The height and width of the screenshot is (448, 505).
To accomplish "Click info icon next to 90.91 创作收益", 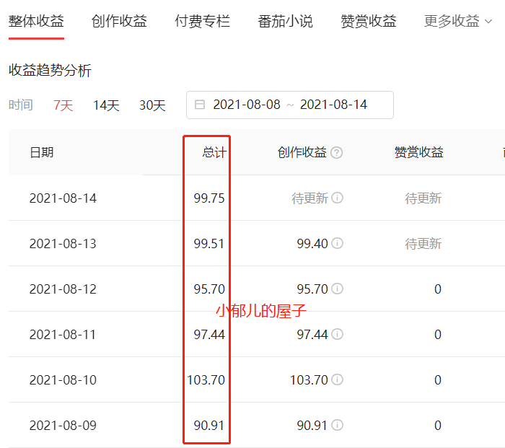I will (x=337, y=425).
